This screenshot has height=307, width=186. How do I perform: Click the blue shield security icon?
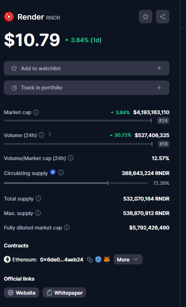tap(98, 259)
